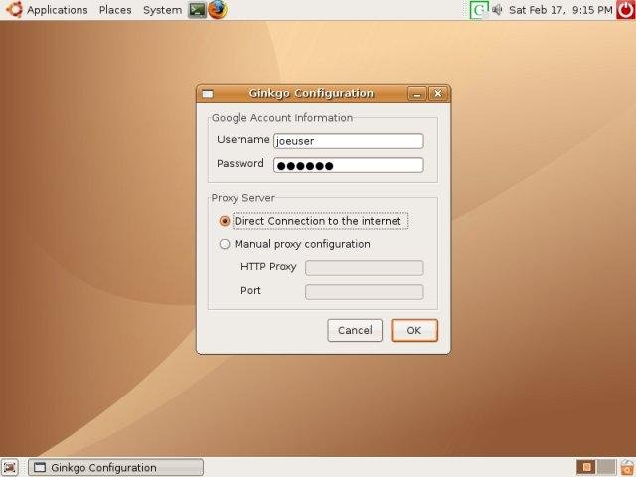Select Direct Connection to the internet
Screen dimensions: 636x477
click(x=313, y=221)
